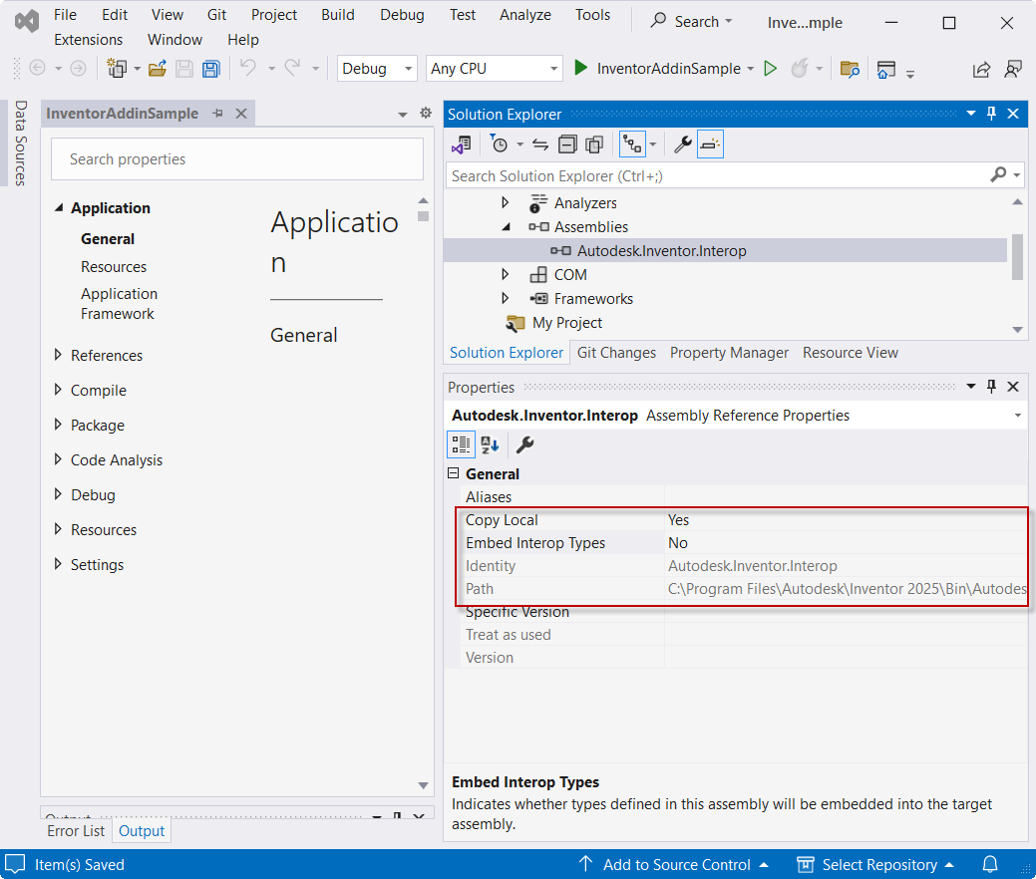Click the Find in Files folder icon
The image size is (1036, 879).
click(849, 68)
